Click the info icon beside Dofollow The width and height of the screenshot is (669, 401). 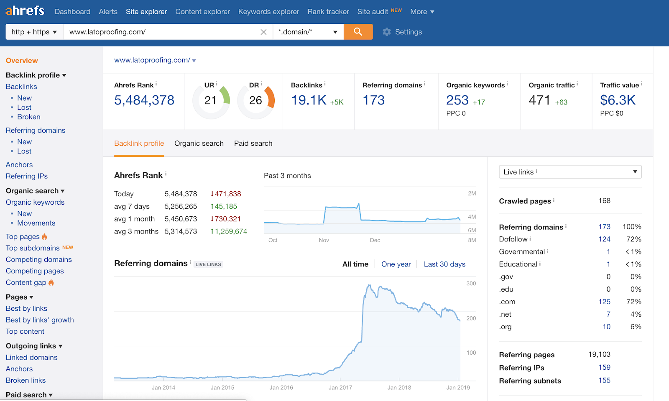click(x=530, y=239)
